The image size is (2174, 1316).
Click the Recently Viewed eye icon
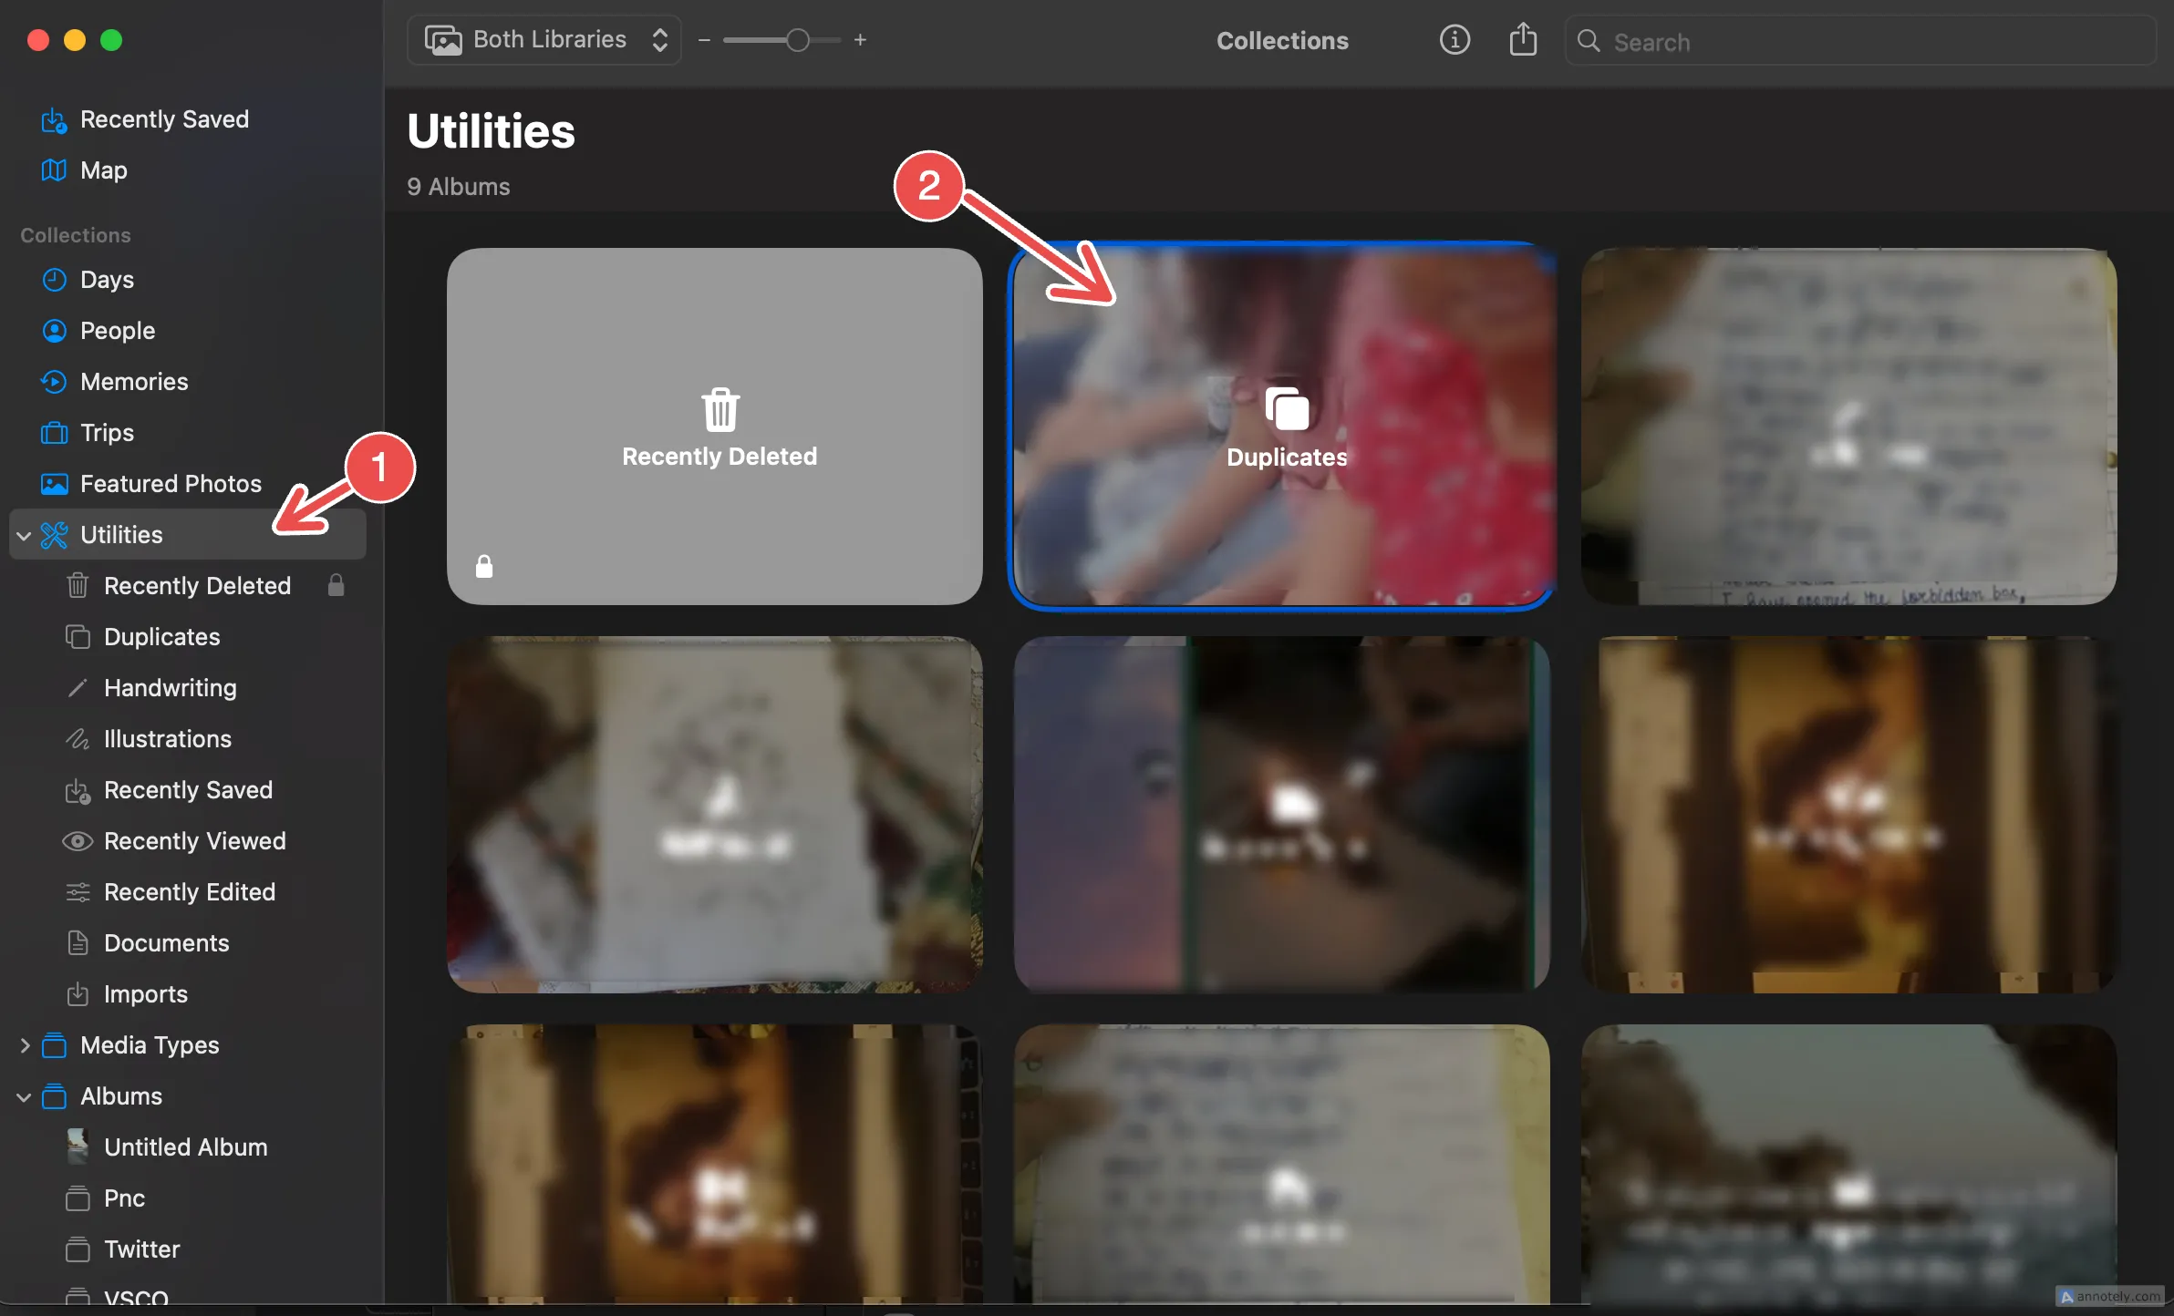[x=78, y=841]
